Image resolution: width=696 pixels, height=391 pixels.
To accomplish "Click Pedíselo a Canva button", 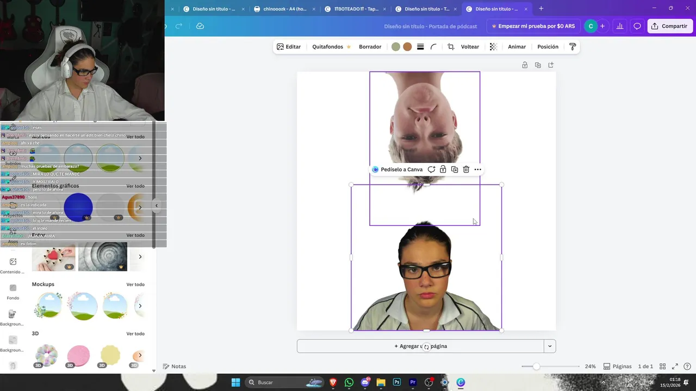I will (397, 169).
